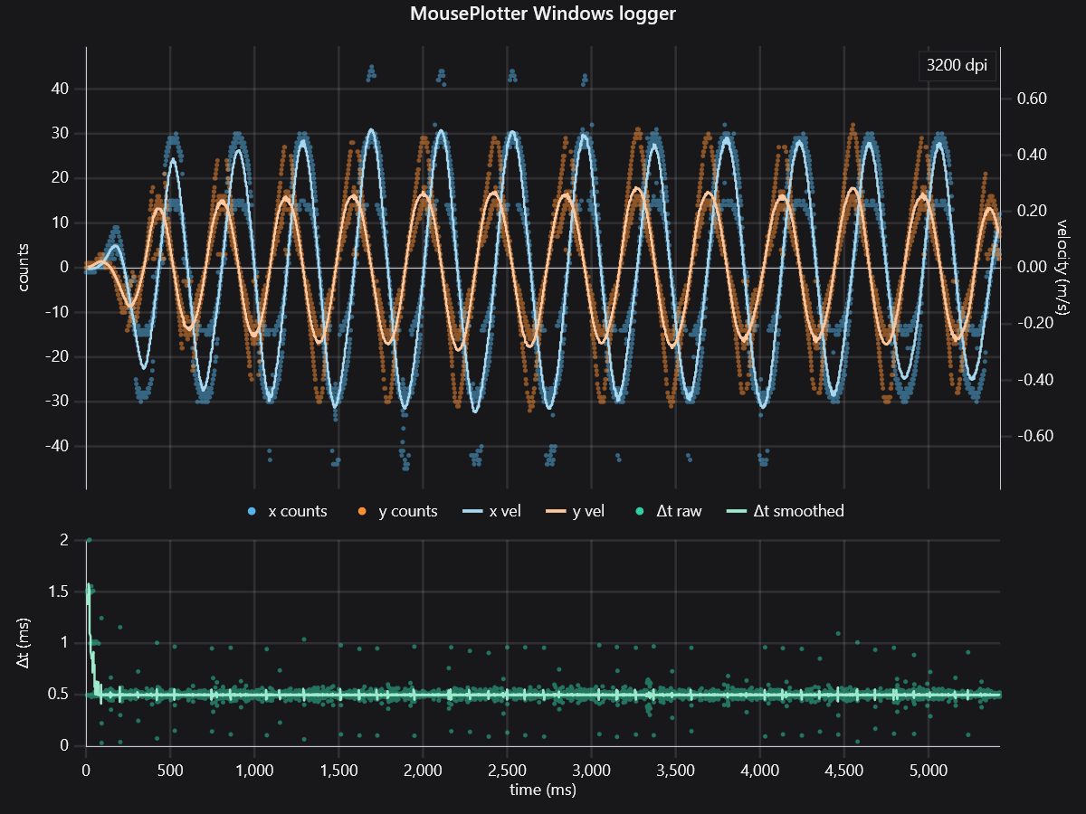The width and height of the screenshot is (1086, 814).
Task: Click the -40 tick on counts axis
Action: tap(59, 446)
